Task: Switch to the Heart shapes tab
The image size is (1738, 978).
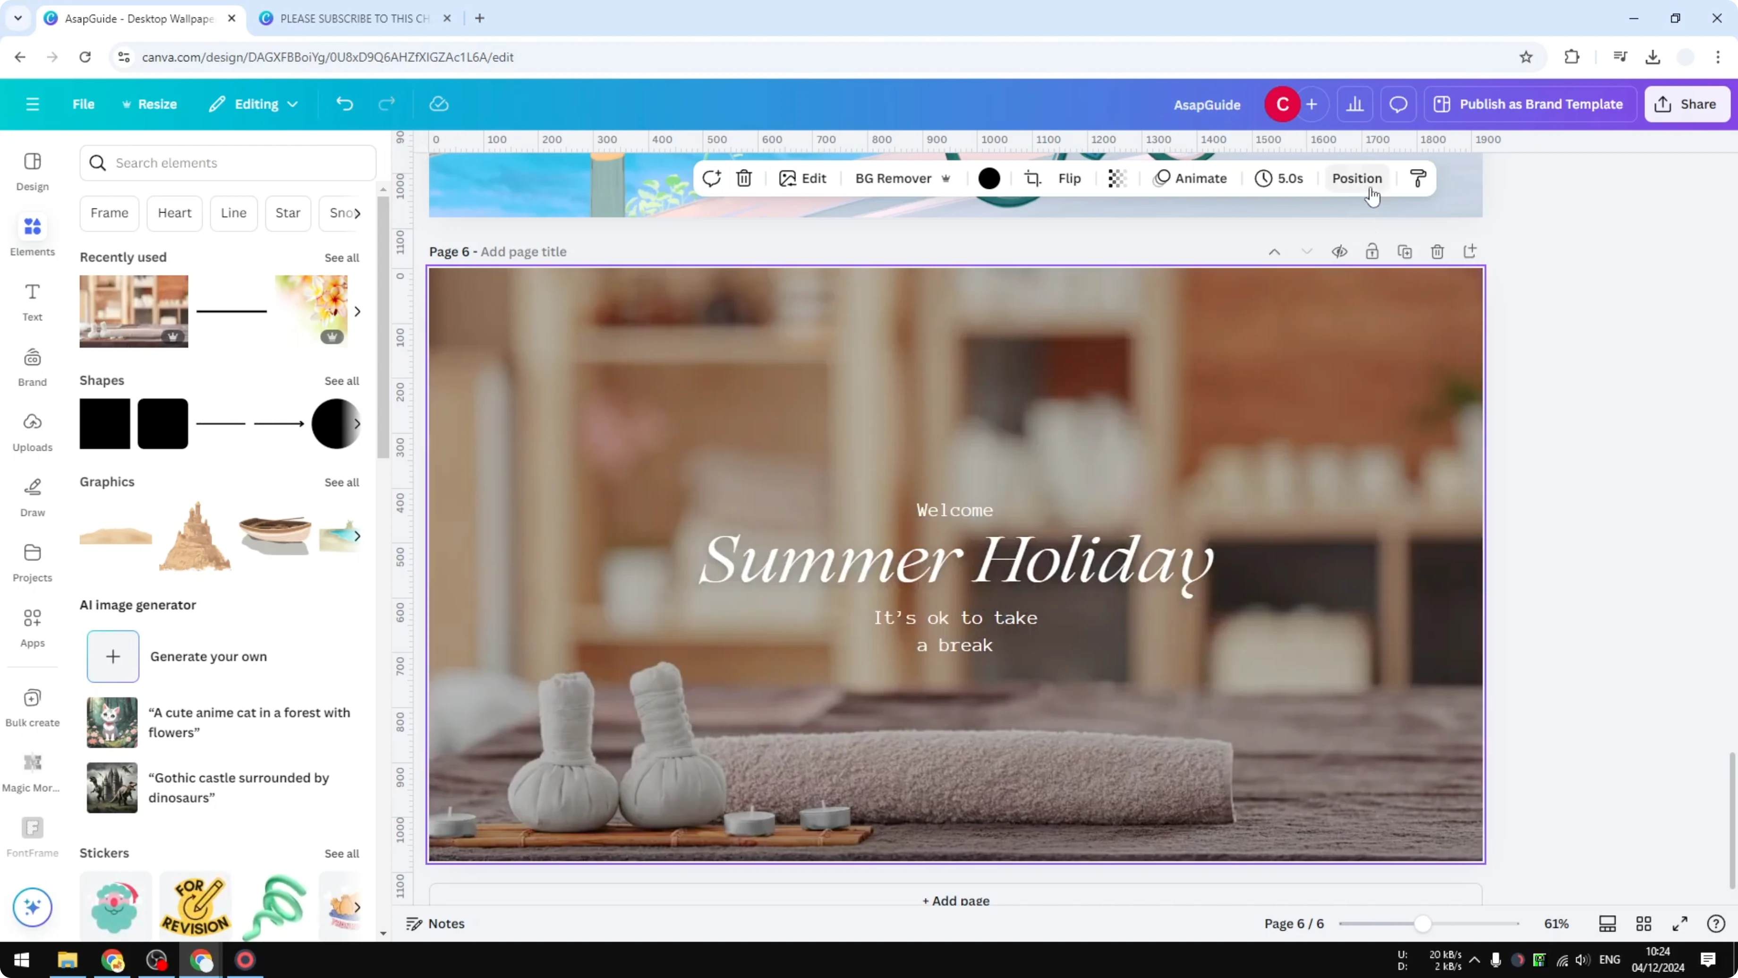Action: (x=175, y=213)
